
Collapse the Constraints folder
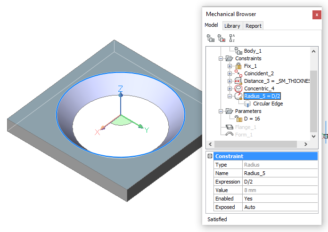tap(221, 59)
